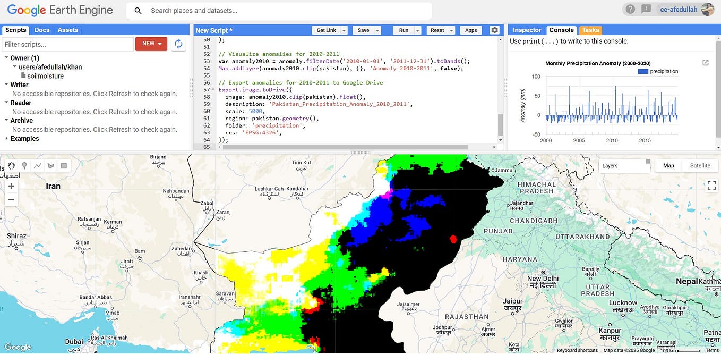Select the line drawing tool

point(37,166)
